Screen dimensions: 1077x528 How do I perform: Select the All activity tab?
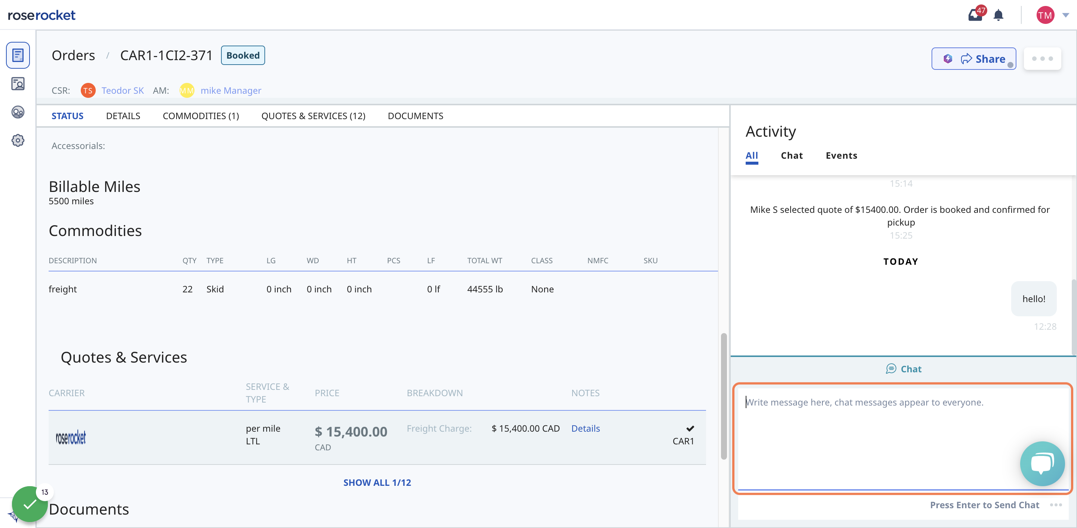click(x=751, y=156)
